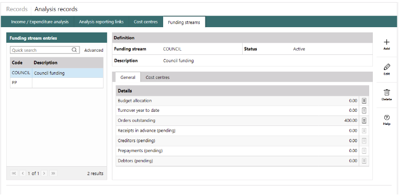Select the COUNCIL funding stream row
Viewport: 399px width, 196px height.
click(x=57, y=73)
